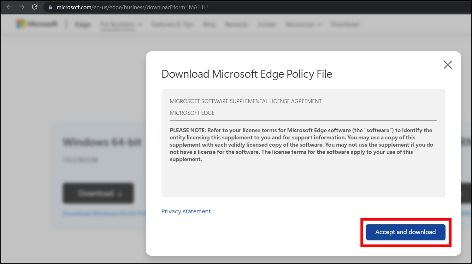Click the 'MICROSOFT SOFTWARE SUPPLEMENTAL LICENSE AGREEMENT' text

click(x=245, y=101)
